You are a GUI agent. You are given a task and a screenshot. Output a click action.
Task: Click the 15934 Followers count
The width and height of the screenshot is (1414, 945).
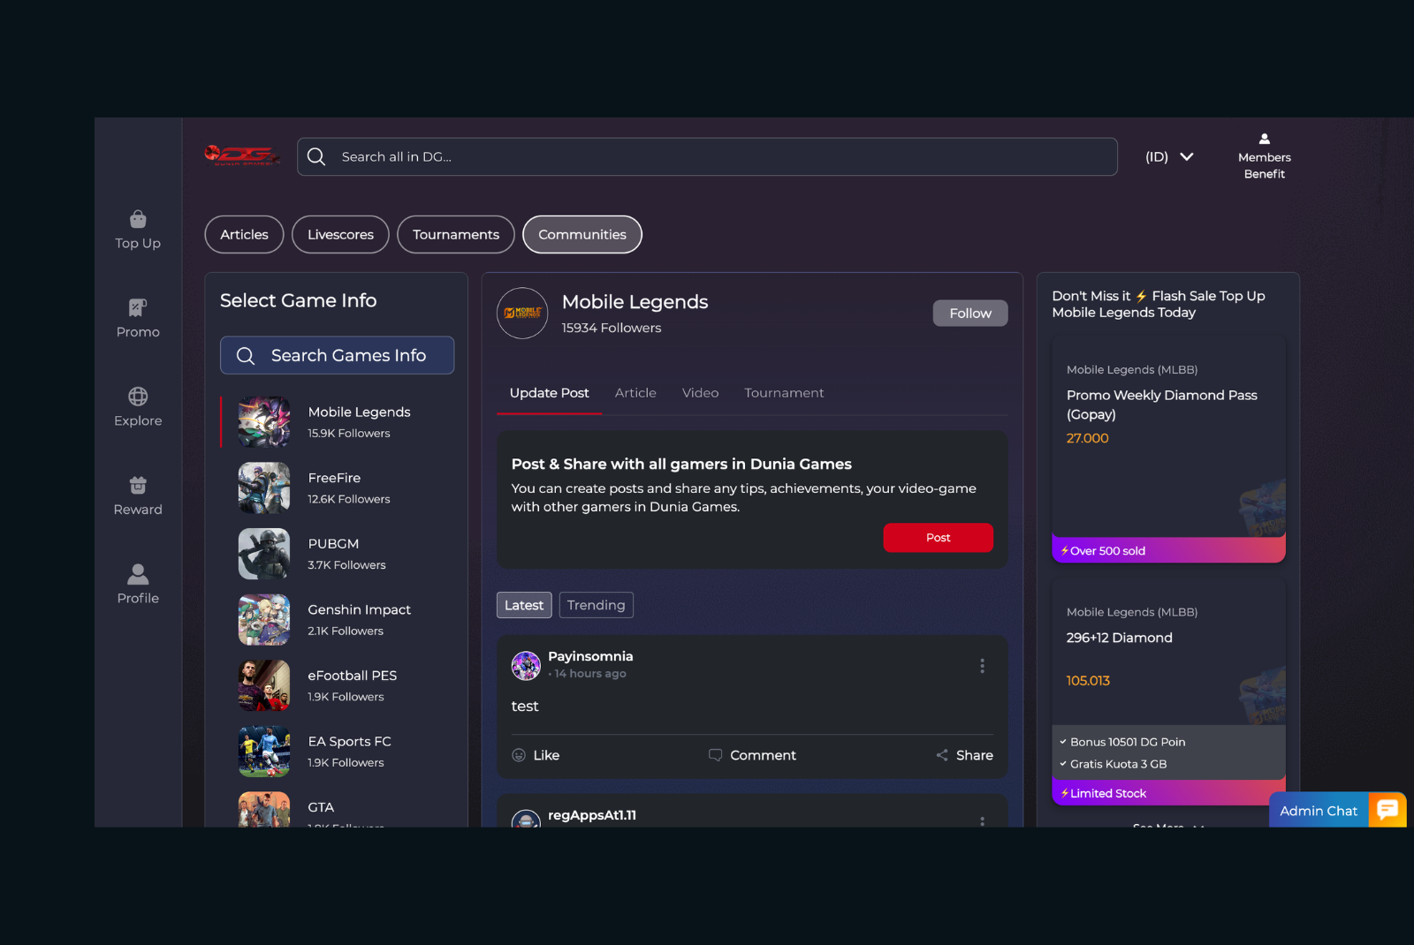611,328
